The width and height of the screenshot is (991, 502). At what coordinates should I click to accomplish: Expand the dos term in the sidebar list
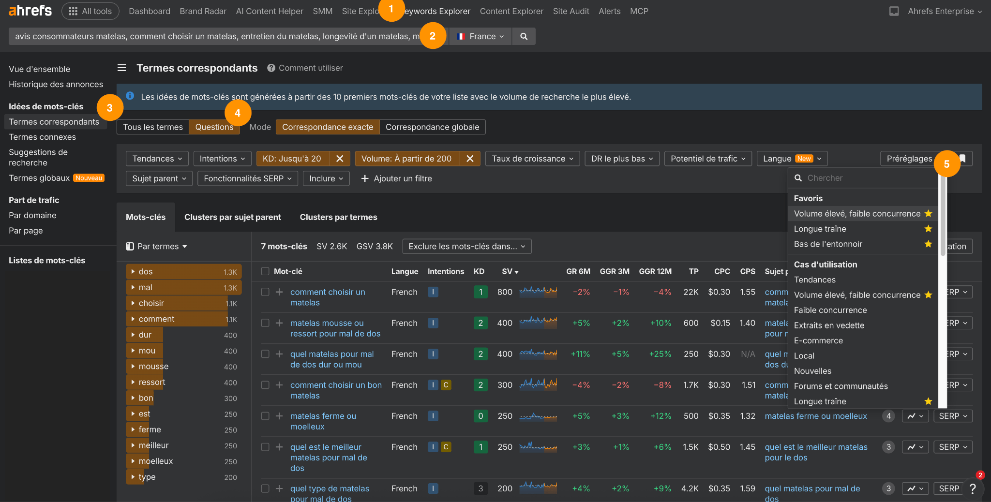coord(134,271)
